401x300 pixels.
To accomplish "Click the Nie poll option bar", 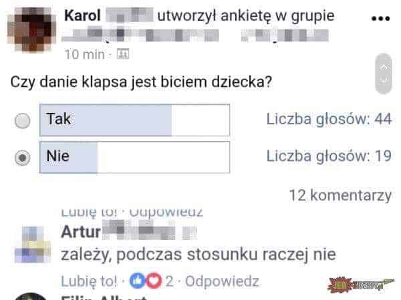I will point(135,157).
